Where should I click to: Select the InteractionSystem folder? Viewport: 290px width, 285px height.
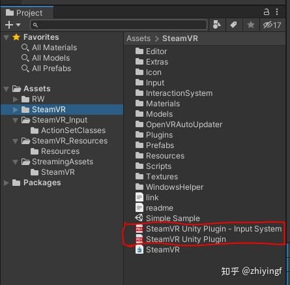point(174,93)
